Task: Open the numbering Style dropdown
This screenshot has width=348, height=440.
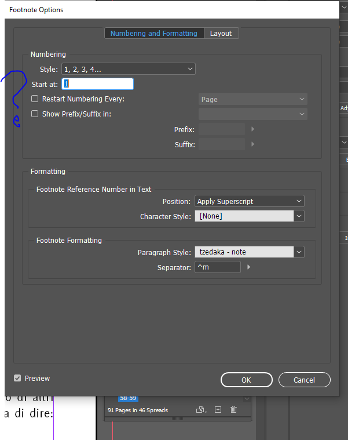Action: click(129, 70)
